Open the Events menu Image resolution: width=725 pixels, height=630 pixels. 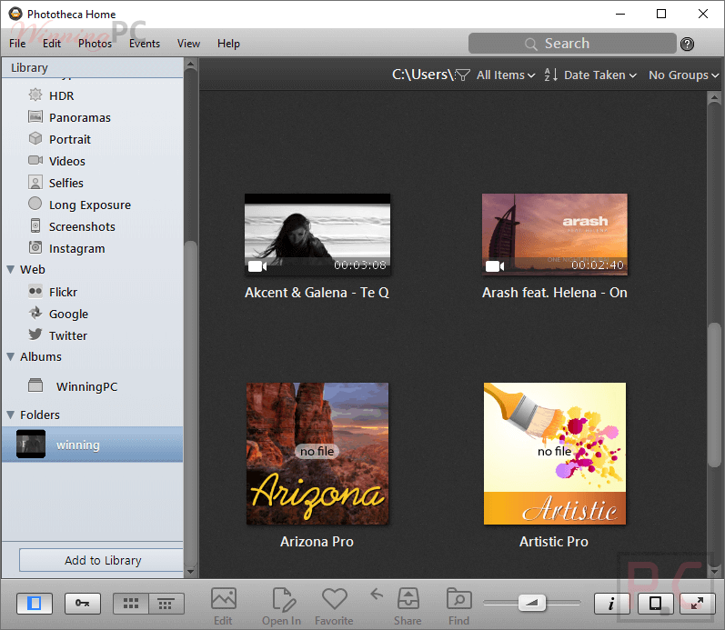[x=145, y=44]
